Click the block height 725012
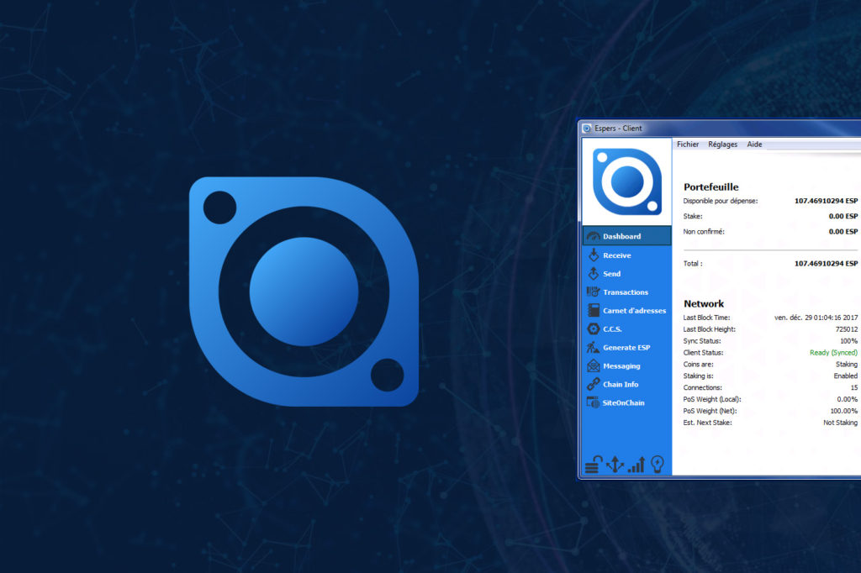The image size is (861, 573). [846, 329]
